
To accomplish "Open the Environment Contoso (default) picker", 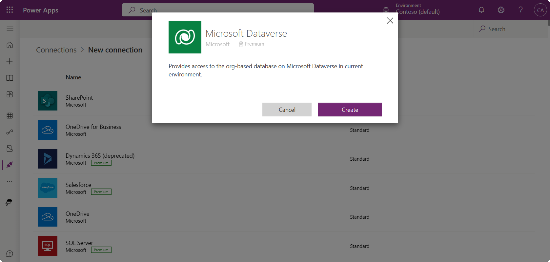I will tap(418, 9).
